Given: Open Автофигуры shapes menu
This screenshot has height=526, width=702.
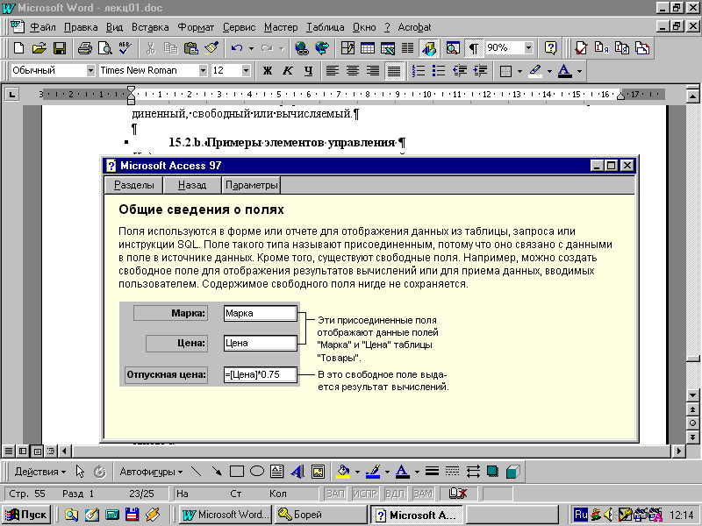Looking at the screenshot, I should pyautogui.click(x=151, y=472).
